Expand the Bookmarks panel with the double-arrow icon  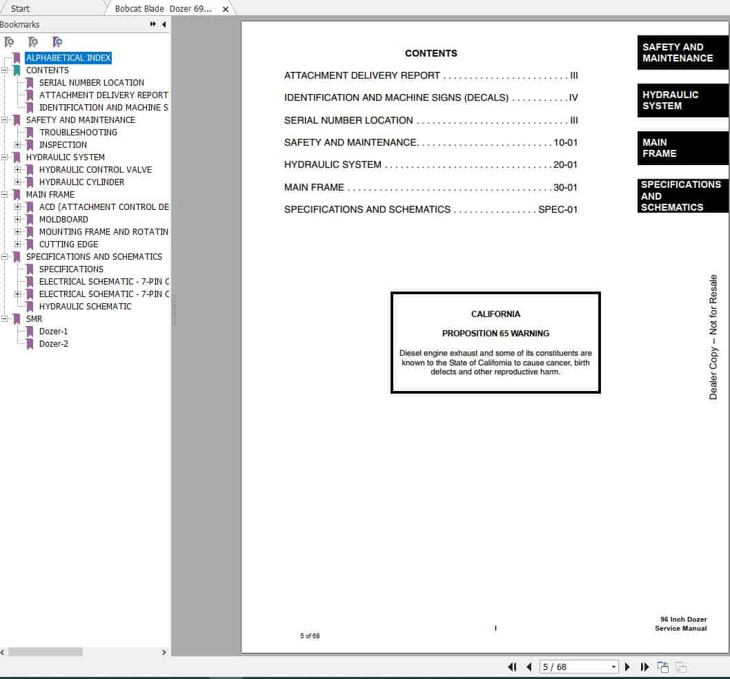(x=152, y=24)
